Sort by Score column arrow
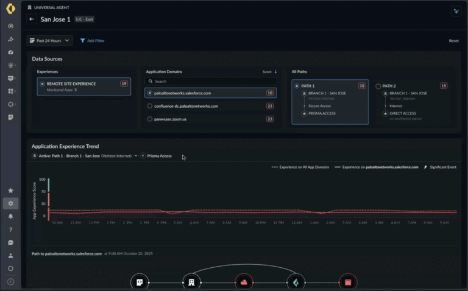This screenshot has height=291, width=468. click(275, 72)
